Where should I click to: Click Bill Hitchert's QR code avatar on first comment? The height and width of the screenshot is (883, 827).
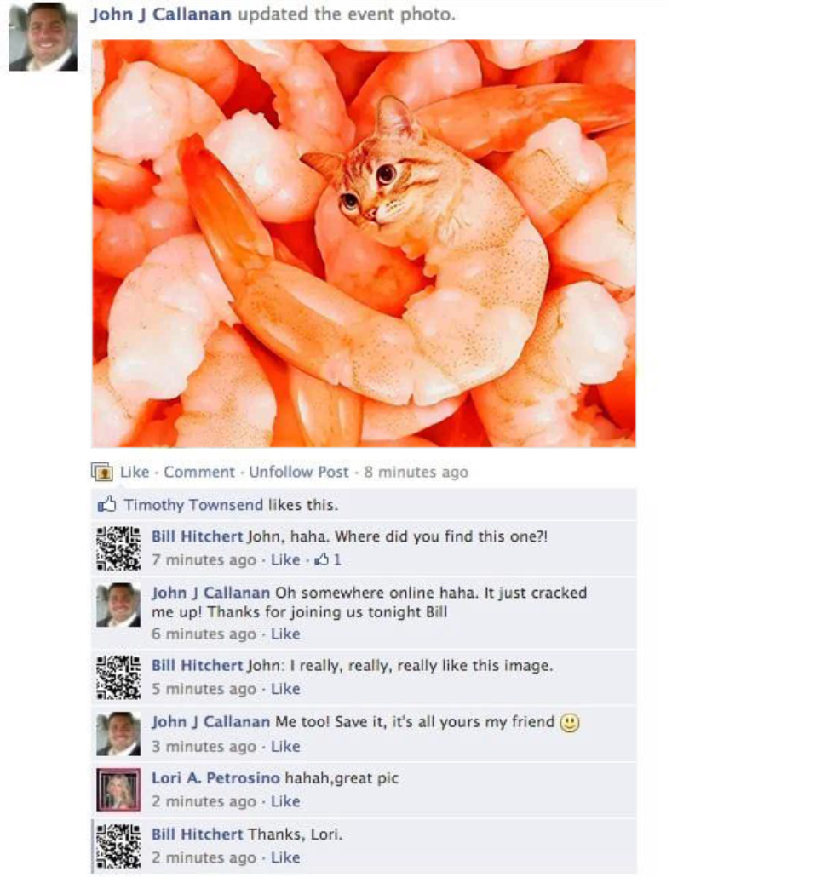pyautogui.click(x=118, y=548)
